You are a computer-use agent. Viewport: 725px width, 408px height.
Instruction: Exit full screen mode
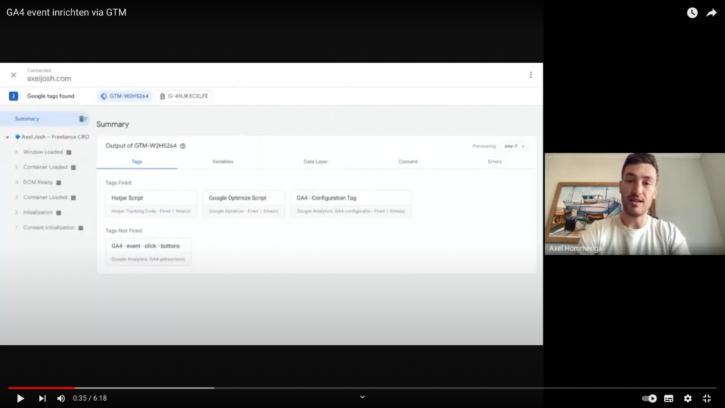coord(707,398)
